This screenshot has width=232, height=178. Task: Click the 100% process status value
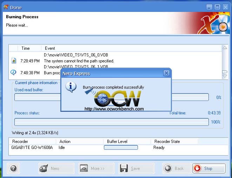[x=216, y=122]
